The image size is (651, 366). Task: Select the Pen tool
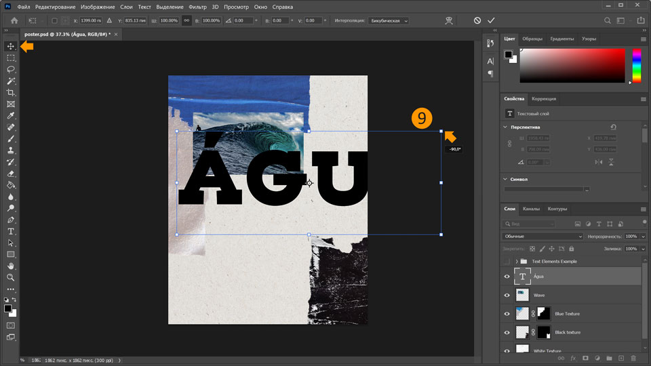tap(11, 220)
